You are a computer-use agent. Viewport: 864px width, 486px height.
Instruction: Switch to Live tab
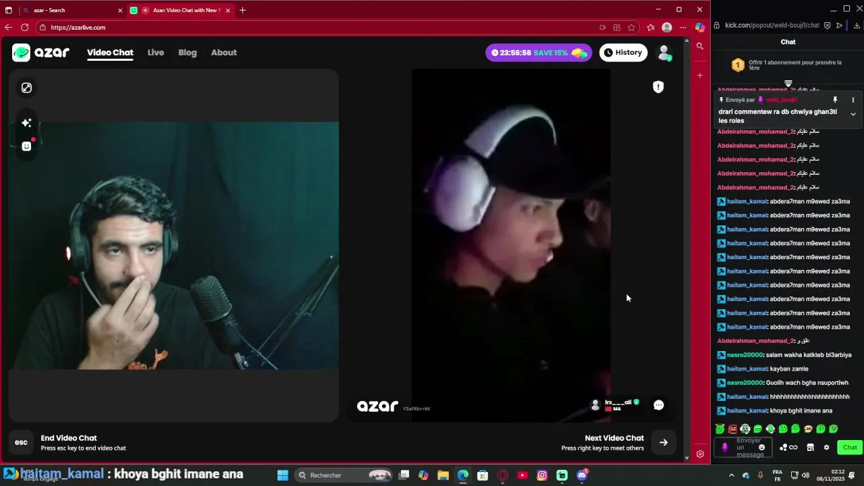coord(156,53)
